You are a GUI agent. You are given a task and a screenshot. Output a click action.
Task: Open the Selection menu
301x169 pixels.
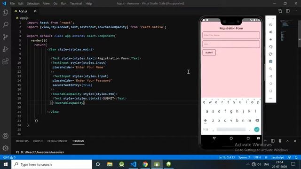[x=33, y=3]
